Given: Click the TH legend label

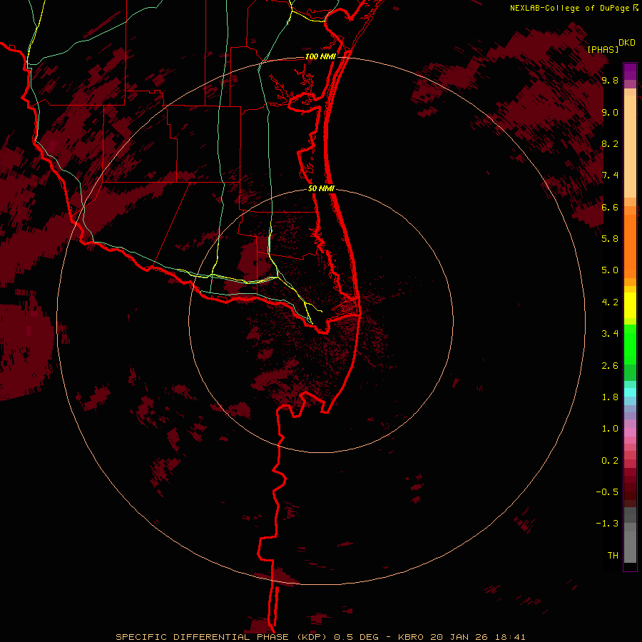Looking at the screenshot, I should (613, 556).
